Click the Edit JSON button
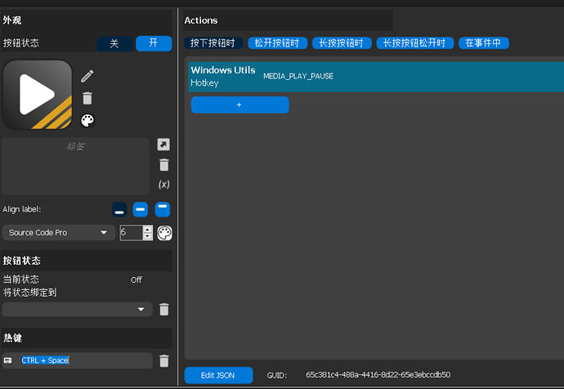 tap(218, 375)
